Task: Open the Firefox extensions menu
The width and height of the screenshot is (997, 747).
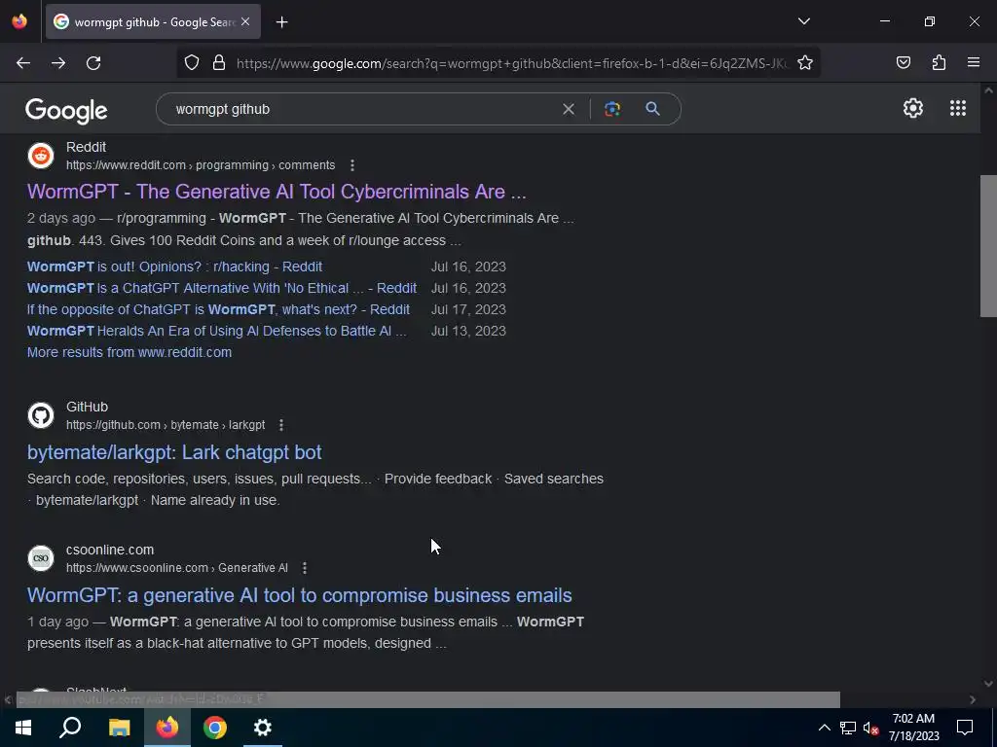Action: (x=939, y=63)
